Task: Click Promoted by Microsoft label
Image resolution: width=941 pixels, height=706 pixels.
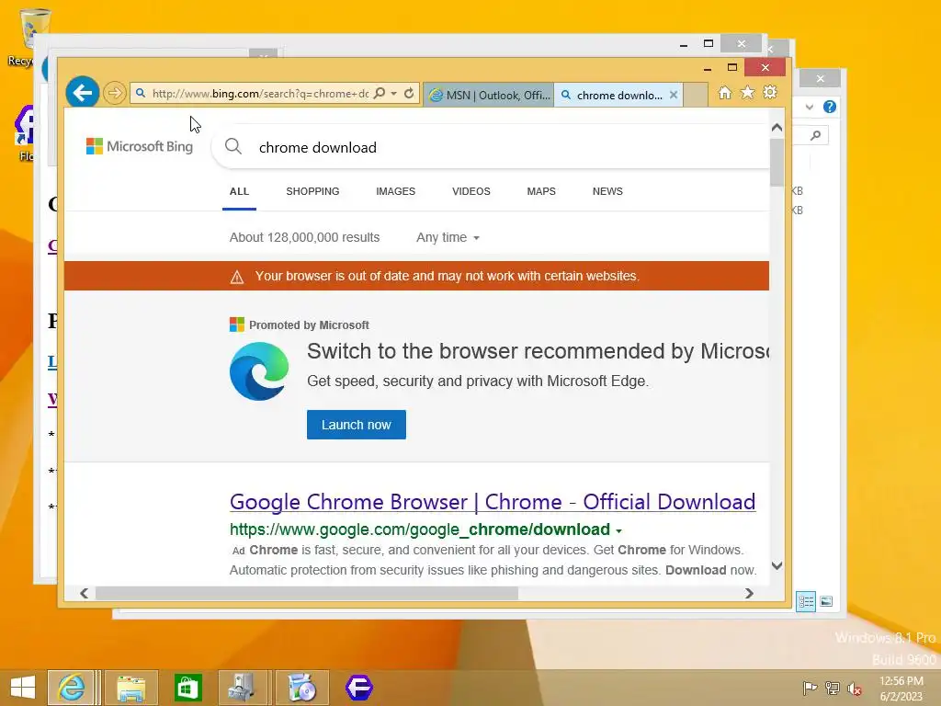Action: 309,325
